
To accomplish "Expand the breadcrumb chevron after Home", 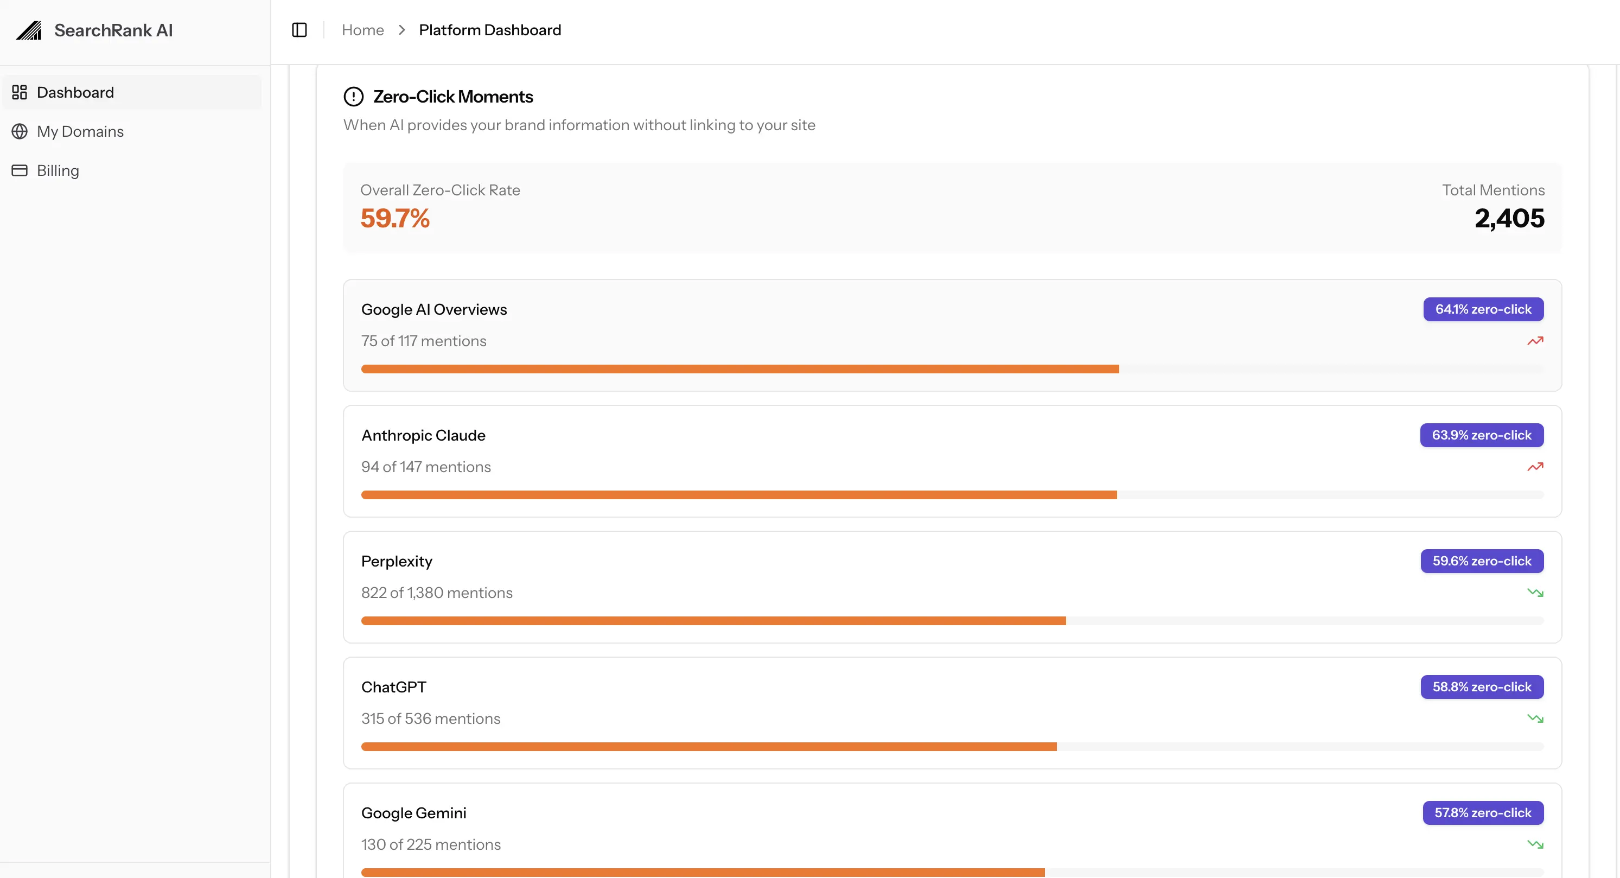I will click(x=401, y=29).
